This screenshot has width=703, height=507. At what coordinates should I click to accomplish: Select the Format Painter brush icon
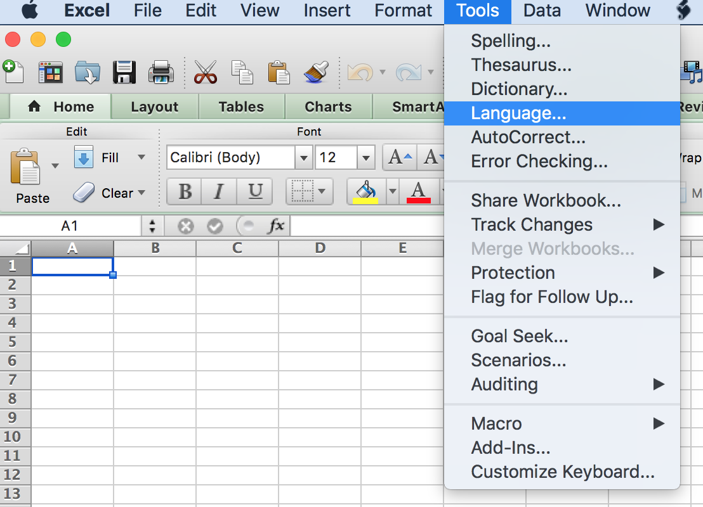tap(316, 72)
